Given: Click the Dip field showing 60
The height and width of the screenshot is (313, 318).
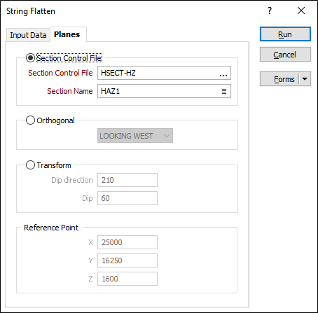Looking at the screenshot, I should [x=127, y=198].
